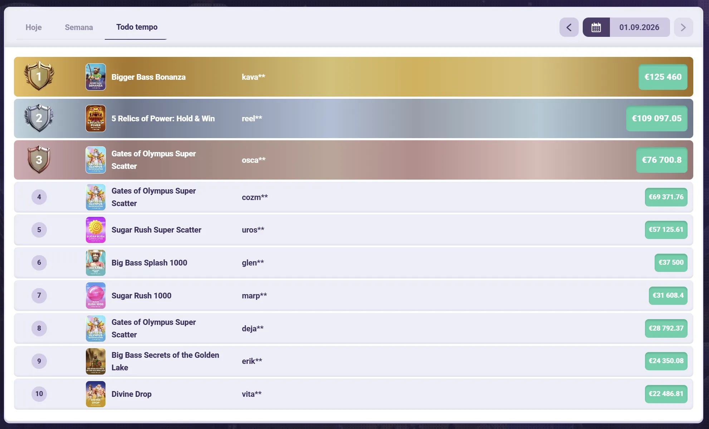
Task: Open the Bigger Bass Bonanza game thumbnail
Action: 96,77
